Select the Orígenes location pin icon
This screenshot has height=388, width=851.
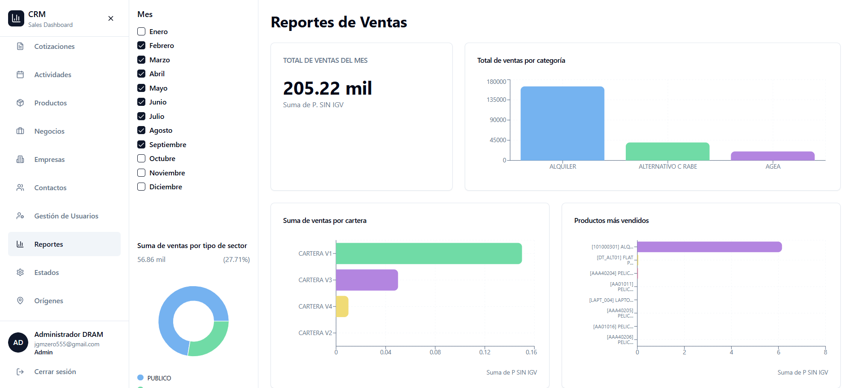tap(20, 301)
